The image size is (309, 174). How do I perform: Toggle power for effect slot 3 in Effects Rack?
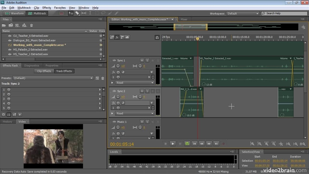point(9,99)
